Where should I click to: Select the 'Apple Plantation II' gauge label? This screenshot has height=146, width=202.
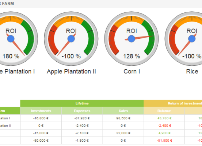(x=71, y=72)
